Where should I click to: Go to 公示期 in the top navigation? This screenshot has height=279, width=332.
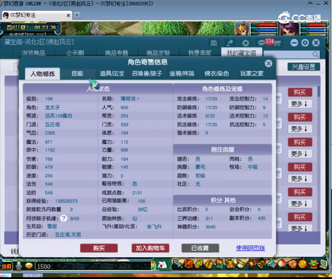(75, 53)
